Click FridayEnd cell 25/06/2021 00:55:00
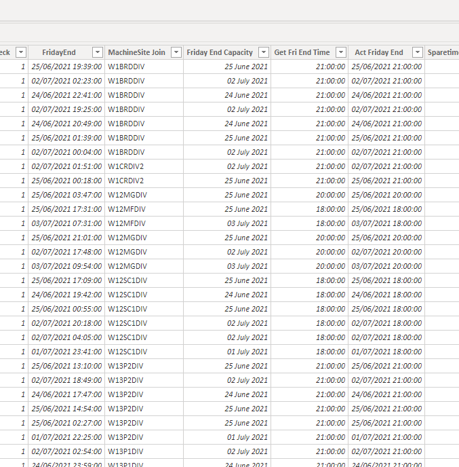 [x=66, y=309]
